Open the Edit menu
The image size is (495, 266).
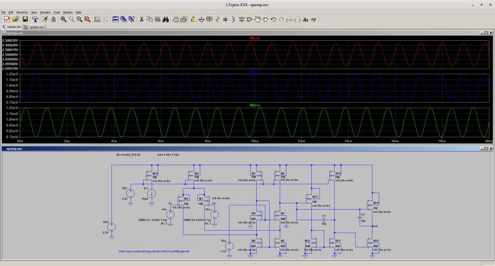11,12
